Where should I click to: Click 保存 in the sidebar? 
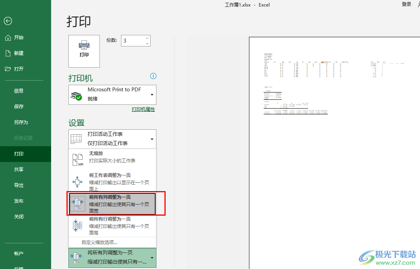coord(25,106)
